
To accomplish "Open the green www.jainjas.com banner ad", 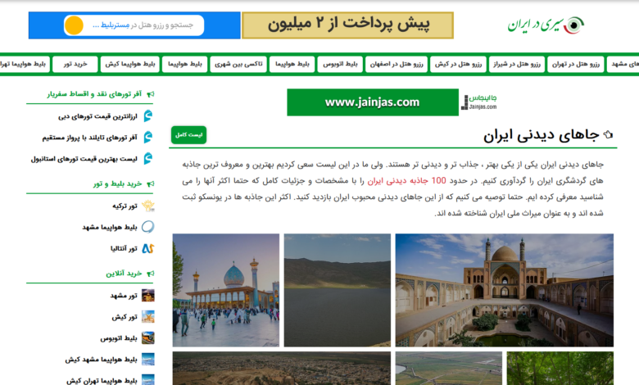I will click(x=373, y=102).
